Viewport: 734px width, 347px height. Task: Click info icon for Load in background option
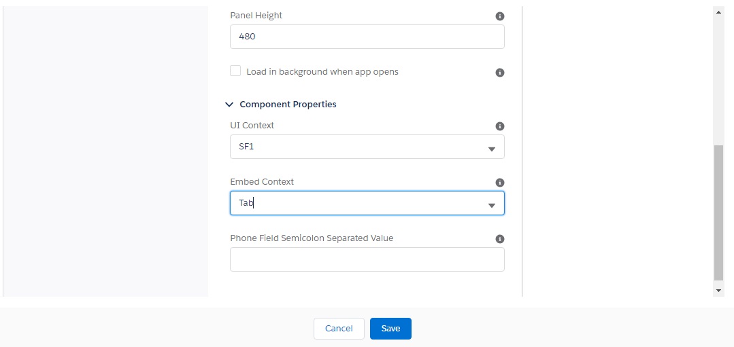pyautogui.click(x=499, y=73)
